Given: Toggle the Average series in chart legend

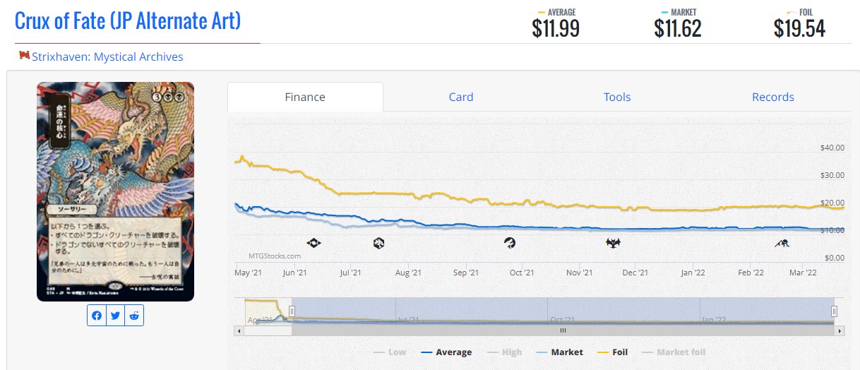Looking at the screenshot, I should [446, 352].
